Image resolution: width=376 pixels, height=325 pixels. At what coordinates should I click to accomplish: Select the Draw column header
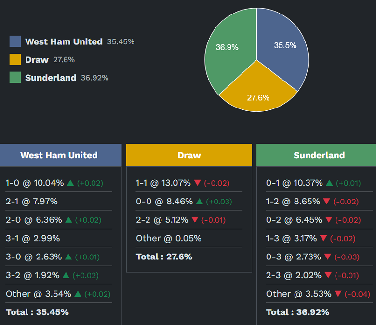coord(189,155)
